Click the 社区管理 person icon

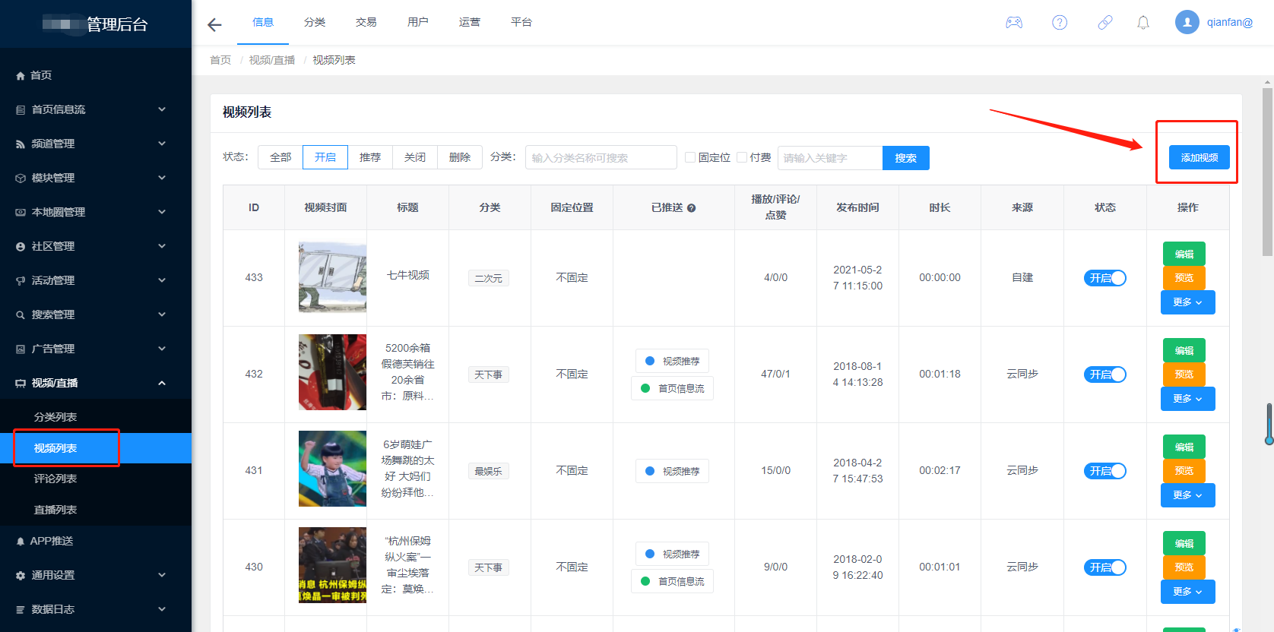(21, 247)
